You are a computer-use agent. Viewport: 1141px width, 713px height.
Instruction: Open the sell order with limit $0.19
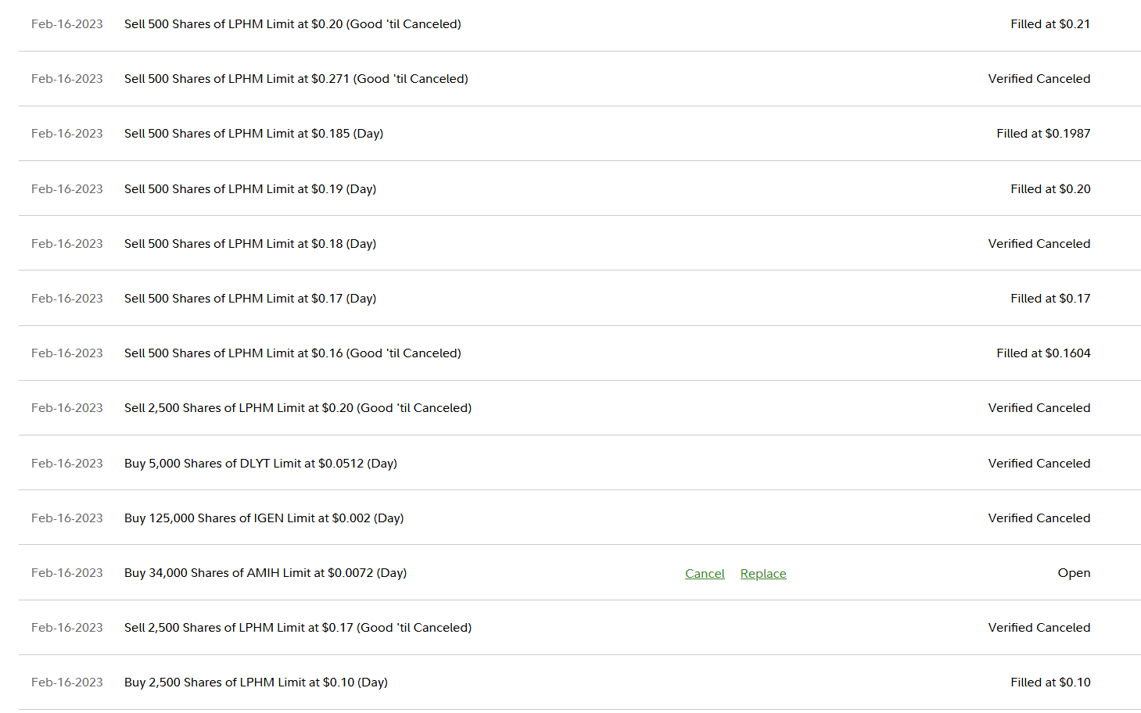point(250,189)
